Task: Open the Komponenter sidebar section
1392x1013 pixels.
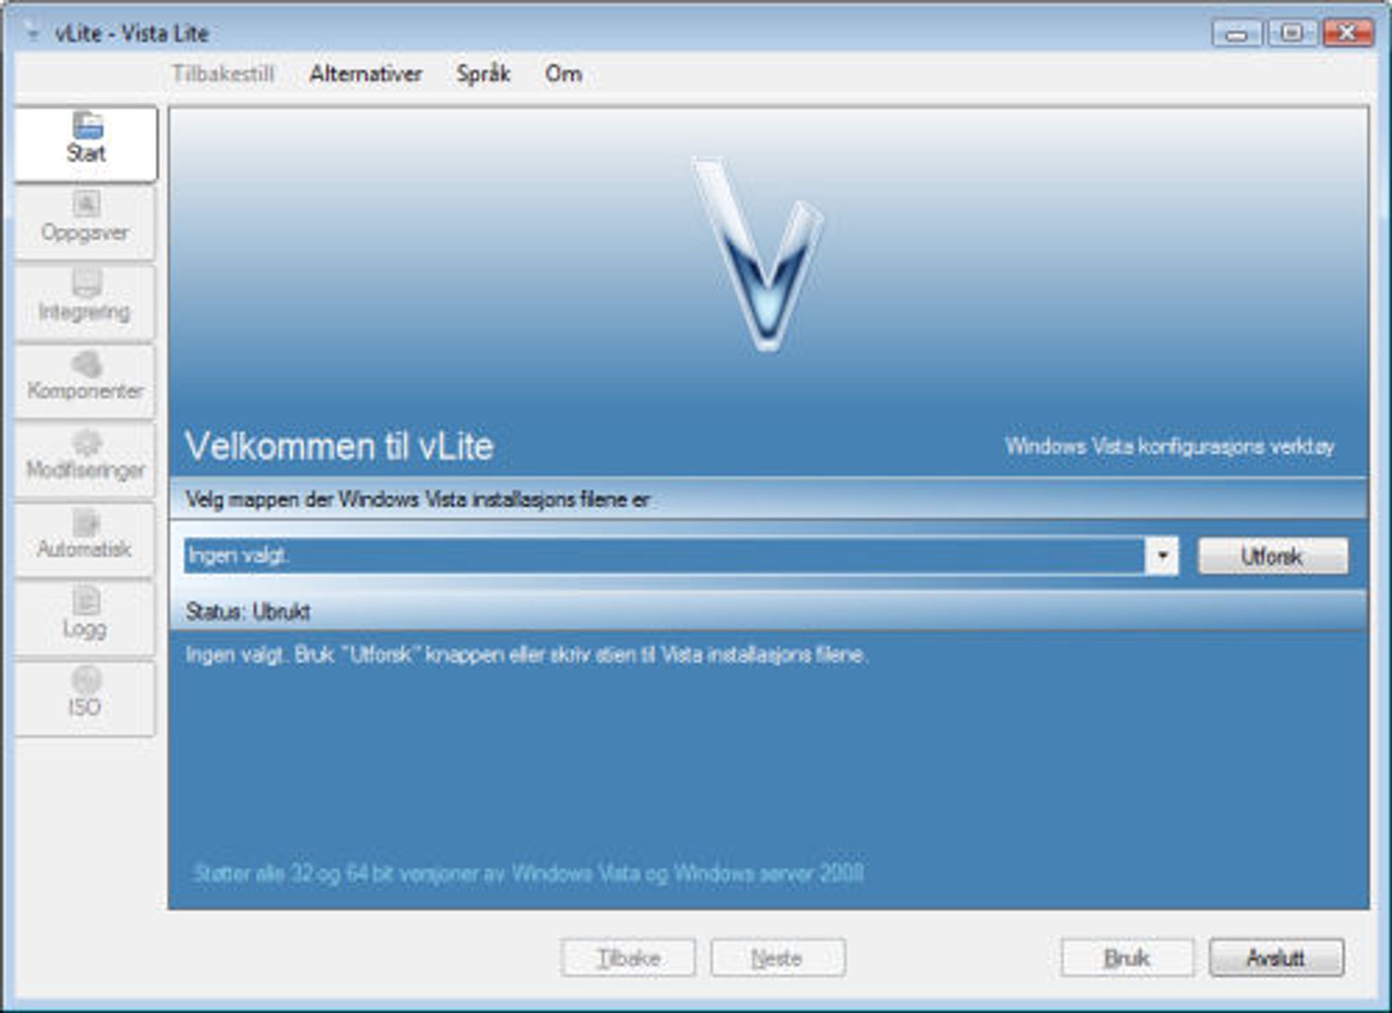Action: click(85, 381)
